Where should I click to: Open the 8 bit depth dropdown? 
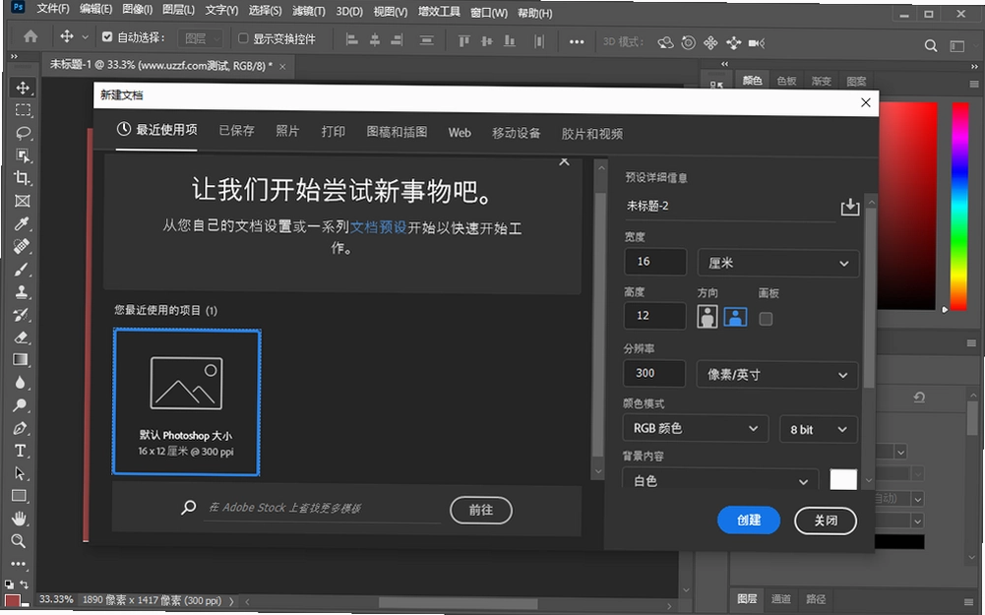pos(819,430)
